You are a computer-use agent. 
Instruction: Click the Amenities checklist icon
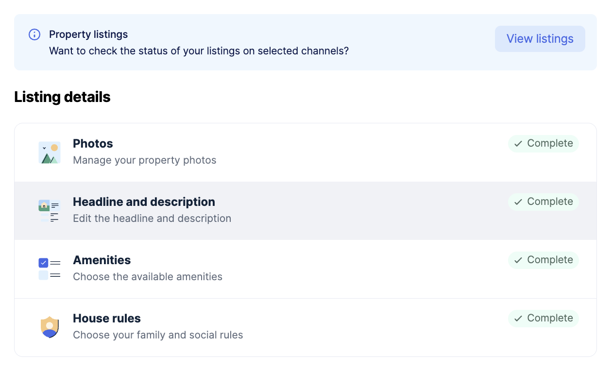pyautogui.click(x=49, y=269)
